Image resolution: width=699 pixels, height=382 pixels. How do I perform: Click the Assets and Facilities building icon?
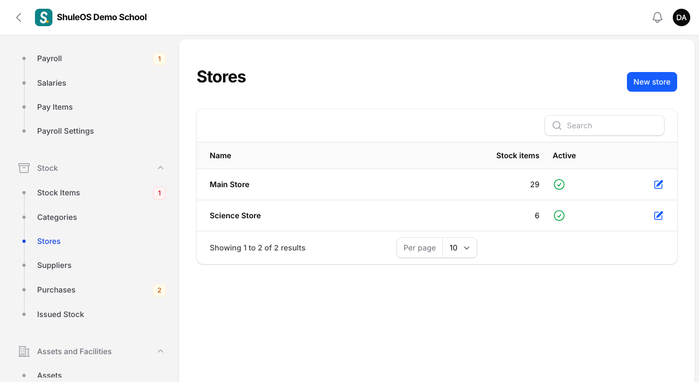(24, 351)
